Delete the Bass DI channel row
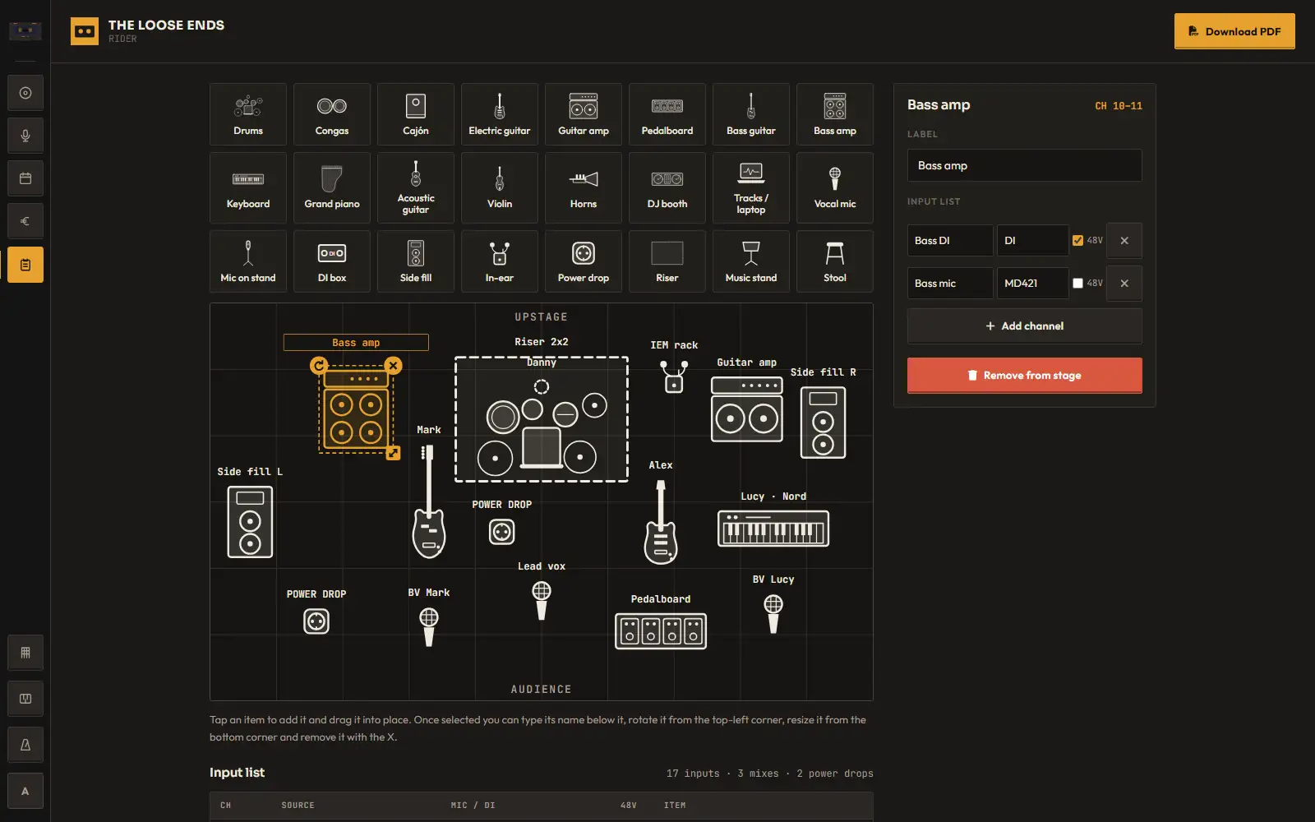Screen dimensions: 1315x822 pos(1124,241)
